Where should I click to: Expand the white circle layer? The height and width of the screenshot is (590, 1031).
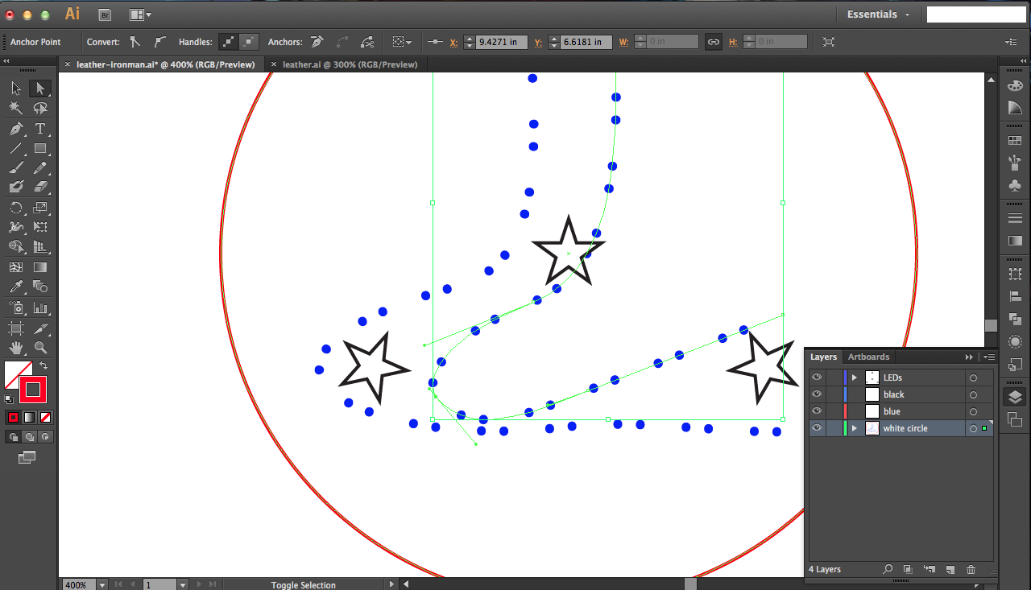[855, 428]
